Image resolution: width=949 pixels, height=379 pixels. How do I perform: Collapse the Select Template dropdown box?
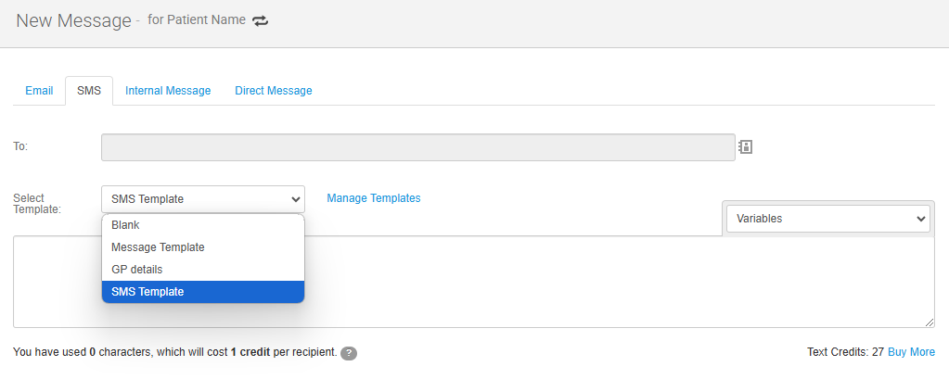point(202,199)
